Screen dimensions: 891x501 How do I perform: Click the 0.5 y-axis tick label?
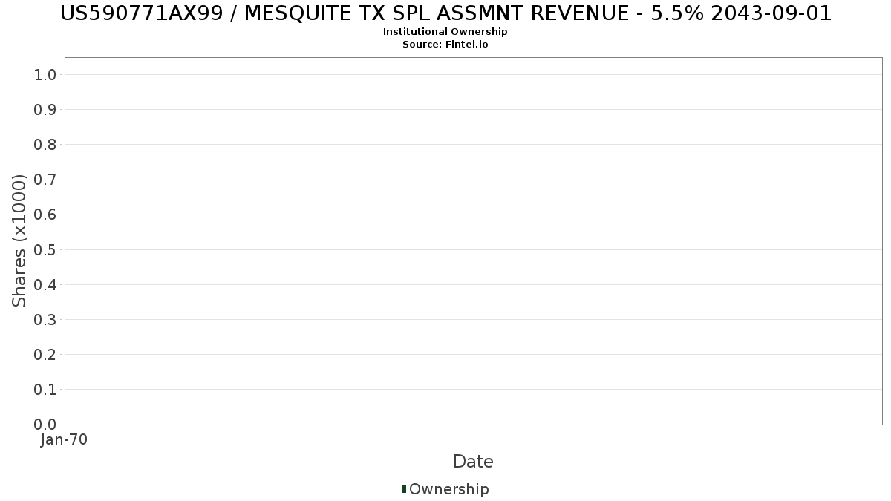(x=45, y=249)
